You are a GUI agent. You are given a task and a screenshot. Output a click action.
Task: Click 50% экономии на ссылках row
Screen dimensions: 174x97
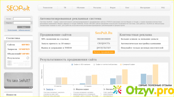pos(64,39)
